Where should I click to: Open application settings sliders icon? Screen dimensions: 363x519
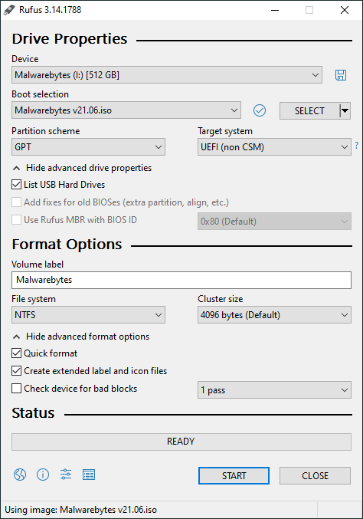66,475
